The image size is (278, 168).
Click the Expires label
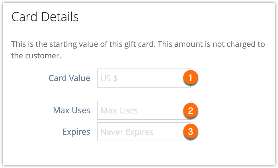click(x=76, y=132)
